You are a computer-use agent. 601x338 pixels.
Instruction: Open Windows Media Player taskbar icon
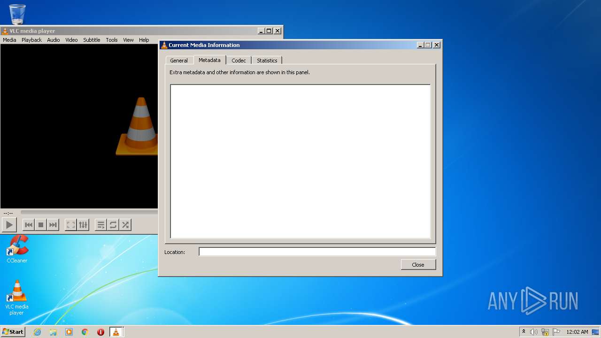(x=69, y=332)
